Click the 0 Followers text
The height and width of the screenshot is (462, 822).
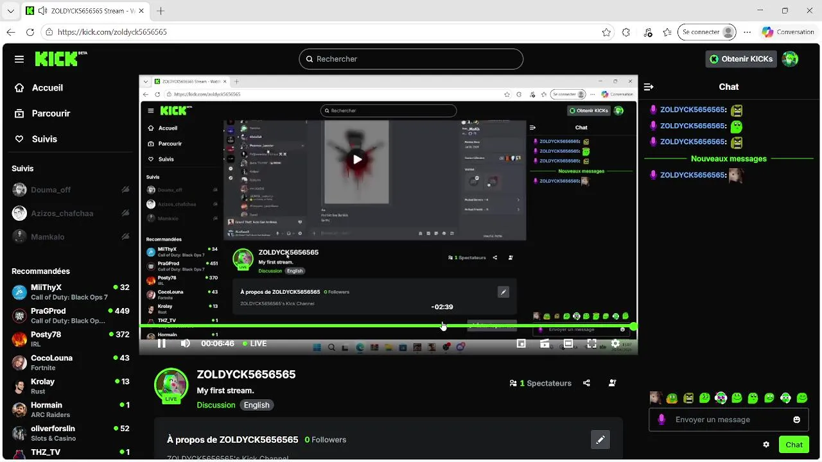[326, 440]
